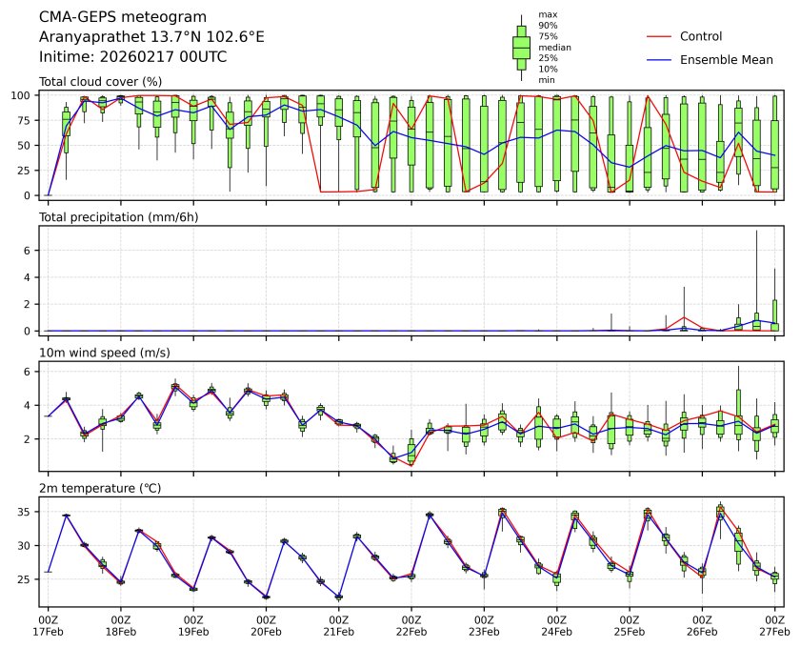This screenshot has height=648, width=801.
Task: Click the red Control legend line sample
Action: [659, 36]
